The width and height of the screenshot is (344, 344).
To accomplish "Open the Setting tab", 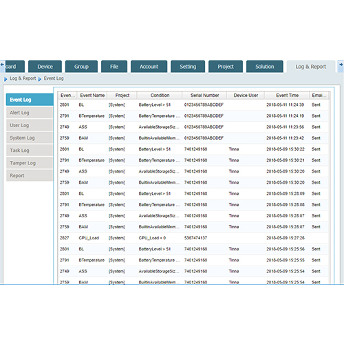I will [188, 67].
